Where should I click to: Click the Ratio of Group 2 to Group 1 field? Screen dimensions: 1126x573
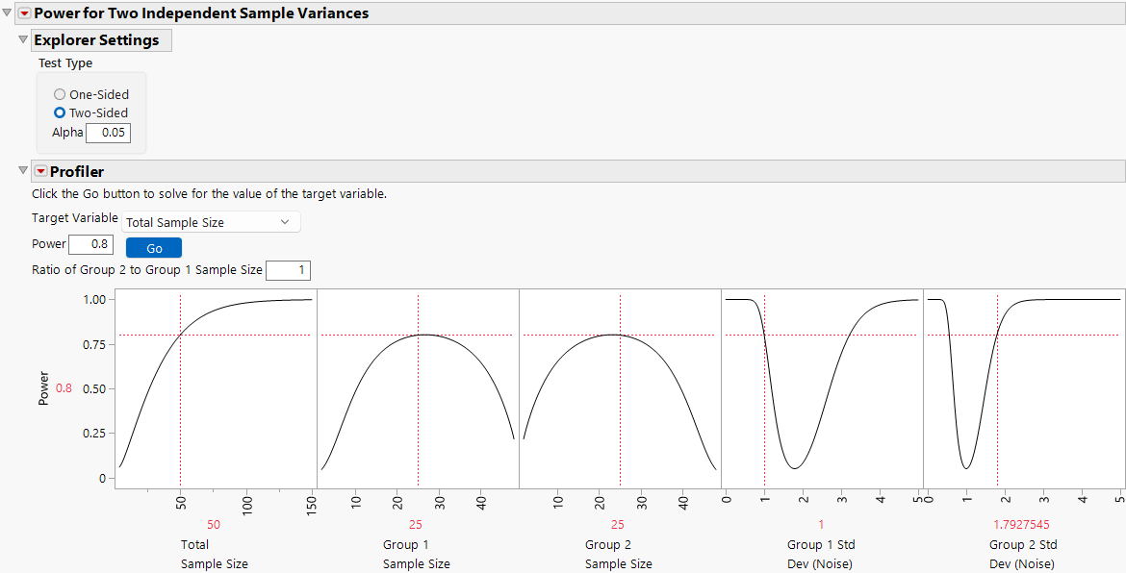coord(288,270)
